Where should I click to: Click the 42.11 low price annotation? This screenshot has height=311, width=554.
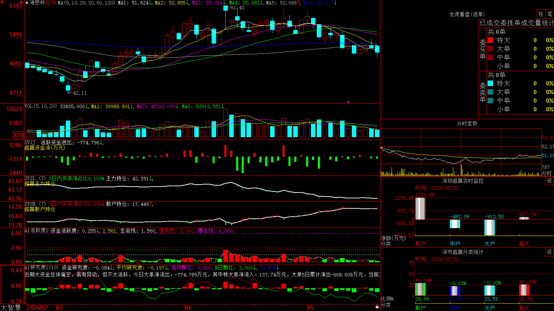coord(80,93)
